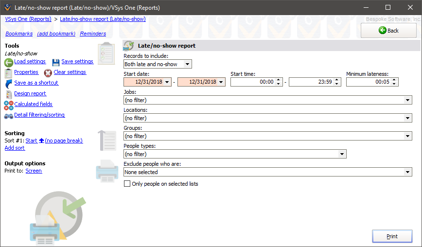The width and height of the screenshot is (422, 247).
Task: Open the Reminders link
Action: [93, 34]
